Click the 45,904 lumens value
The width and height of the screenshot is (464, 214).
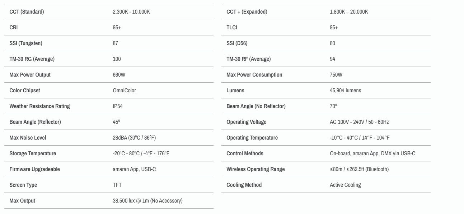[x=346, y=91]
